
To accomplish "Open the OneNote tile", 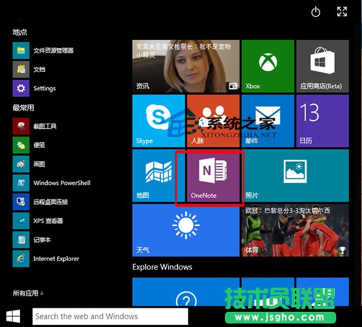I will coord(210,176).
